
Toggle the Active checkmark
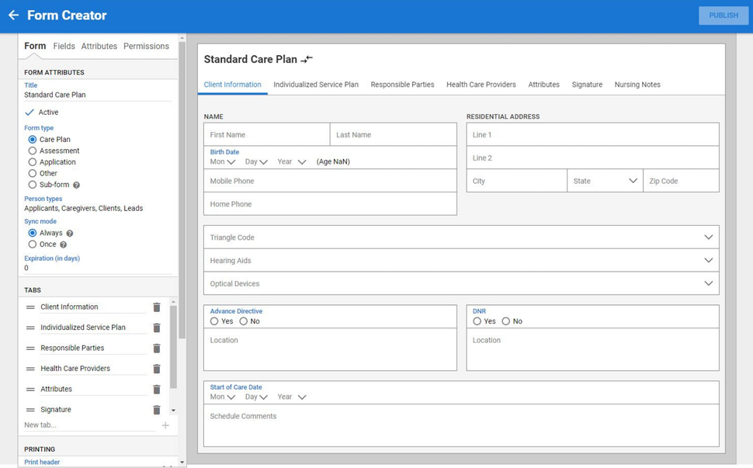click(x=29, y=113)
